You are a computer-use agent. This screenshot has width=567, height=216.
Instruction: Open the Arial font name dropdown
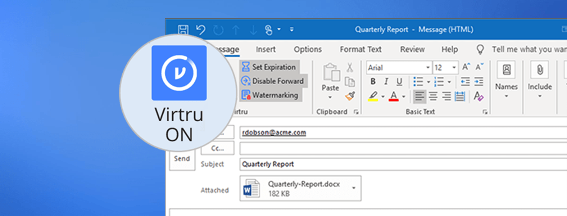[428, 68]
